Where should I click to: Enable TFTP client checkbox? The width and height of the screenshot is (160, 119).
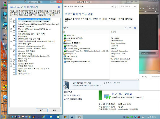(14, 44)
